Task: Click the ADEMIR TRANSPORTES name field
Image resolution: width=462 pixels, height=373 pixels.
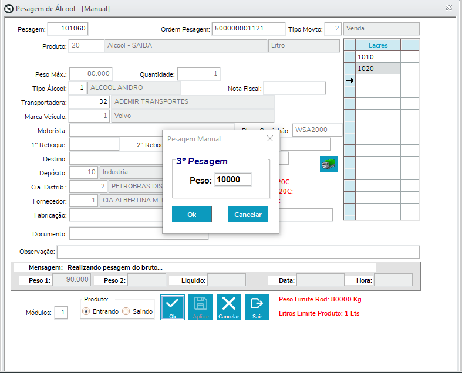Action: 193,102
